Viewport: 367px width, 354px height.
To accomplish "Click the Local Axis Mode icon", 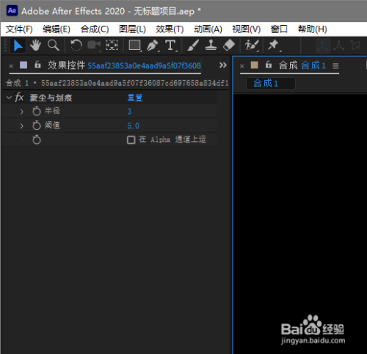I will (x=323, y=46).
